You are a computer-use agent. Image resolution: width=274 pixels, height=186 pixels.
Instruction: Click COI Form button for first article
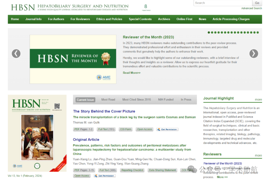[125, 129]
